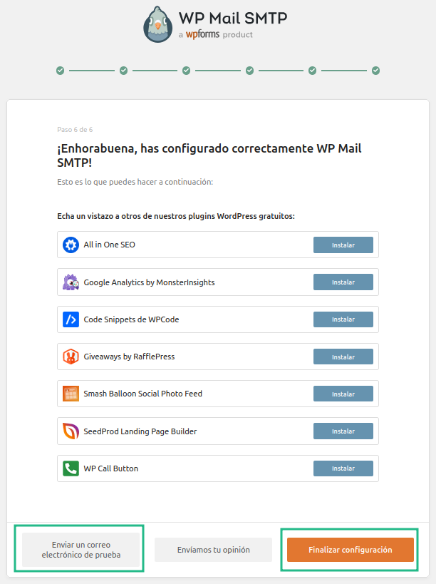436x584 pixels.
Task: Click the SeedProd leaf icon
Action: coord(71,431)
